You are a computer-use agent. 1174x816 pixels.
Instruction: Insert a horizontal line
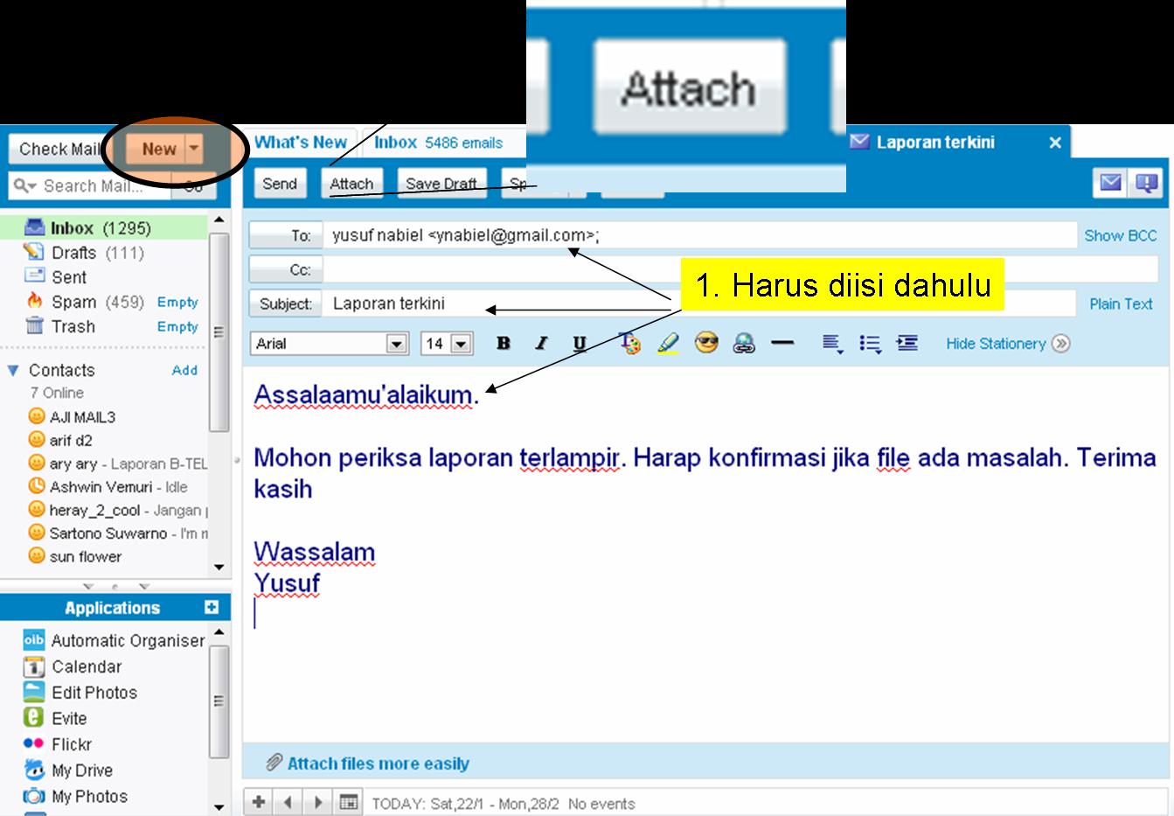(782, 343)
